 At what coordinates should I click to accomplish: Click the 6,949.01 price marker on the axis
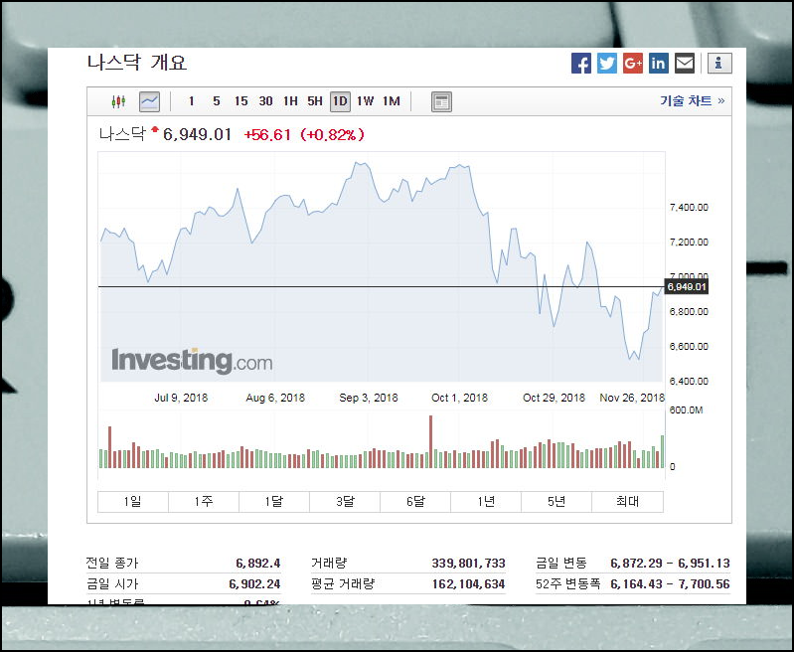pyautogui.click(x=686, y=286)
